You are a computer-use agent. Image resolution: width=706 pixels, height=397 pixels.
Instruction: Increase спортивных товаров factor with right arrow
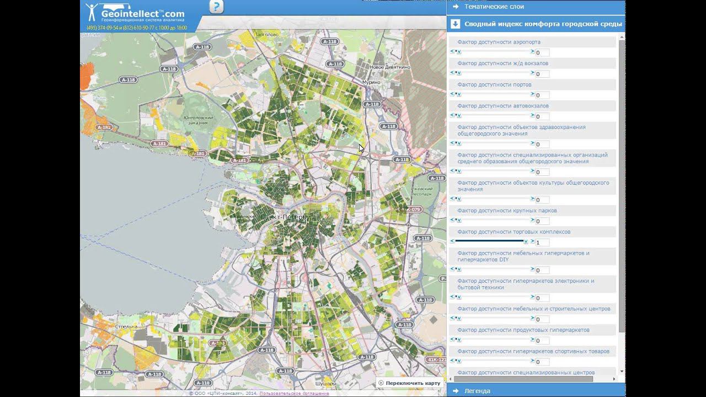pos(532,361)
